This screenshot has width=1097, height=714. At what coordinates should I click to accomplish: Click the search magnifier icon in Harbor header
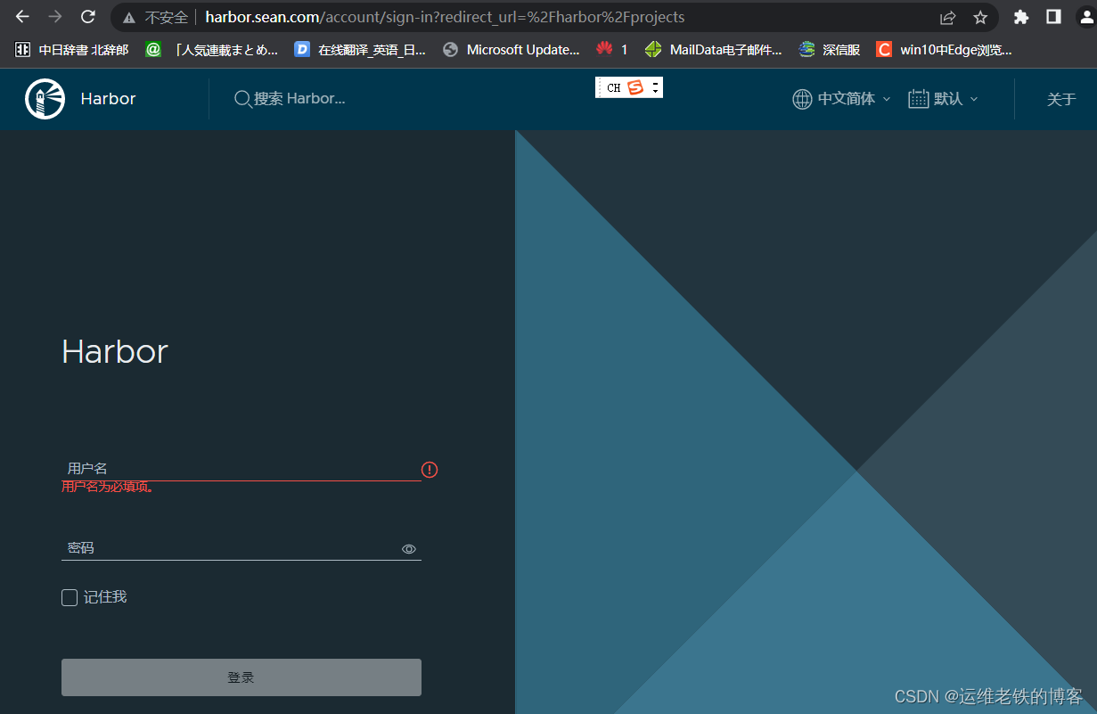click(x=242, y=99)
